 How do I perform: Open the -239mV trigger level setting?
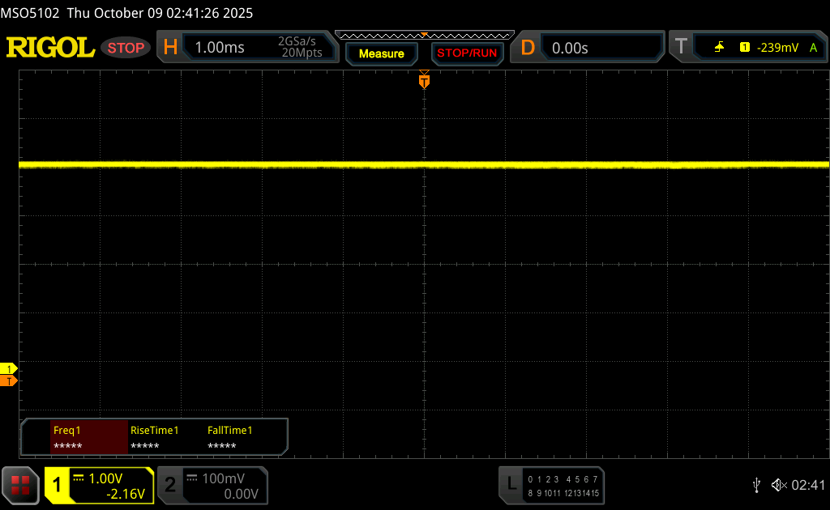777,48
